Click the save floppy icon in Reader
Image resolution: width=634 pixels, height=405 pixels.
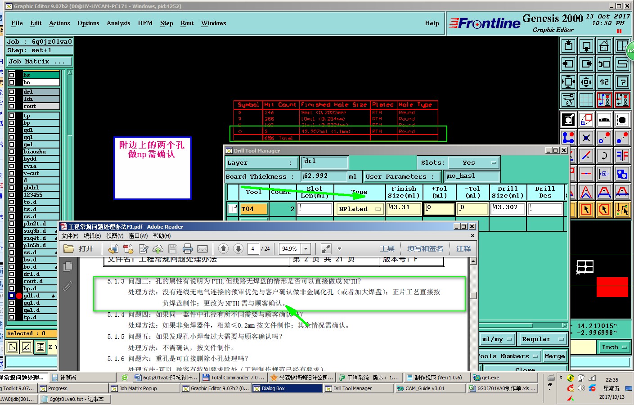[x=173, y=249]
